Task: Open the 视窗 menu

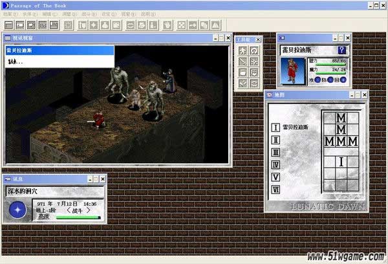Action: click(x=129, y=14)
